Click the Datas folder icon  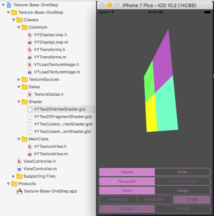[x=25, y=87]
